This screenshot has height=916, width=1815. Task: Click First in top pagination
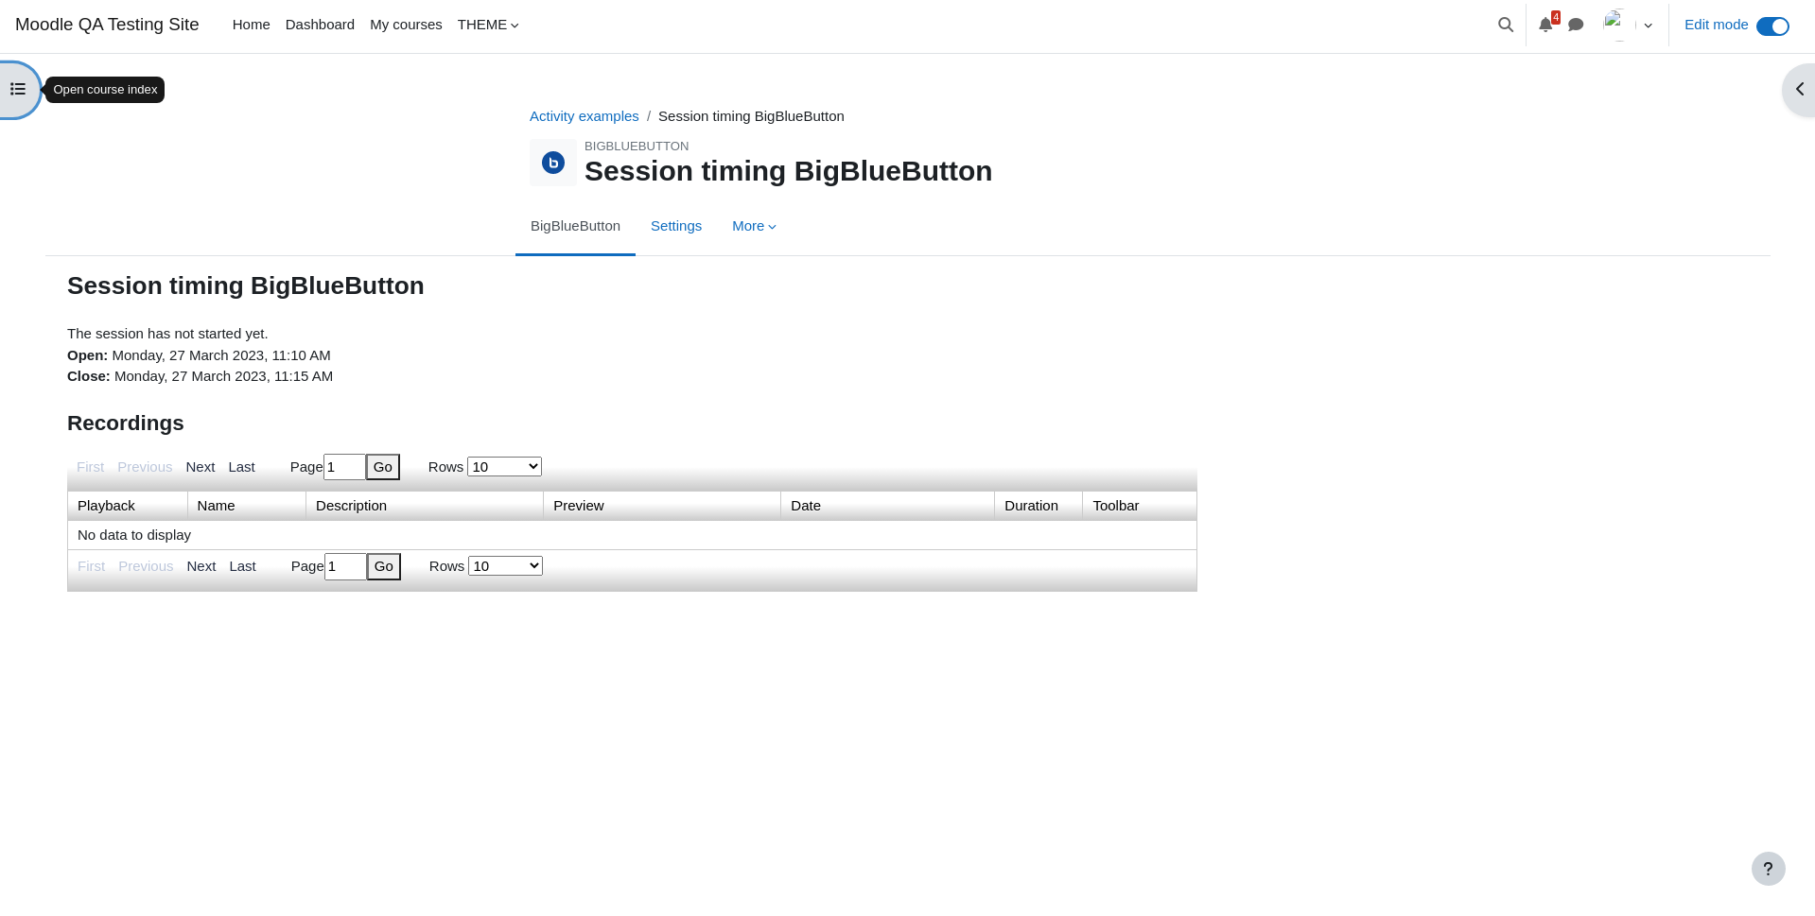tap(91, 467)
